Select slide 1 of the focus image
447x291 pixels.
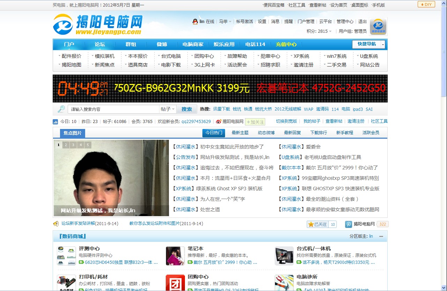59,145
